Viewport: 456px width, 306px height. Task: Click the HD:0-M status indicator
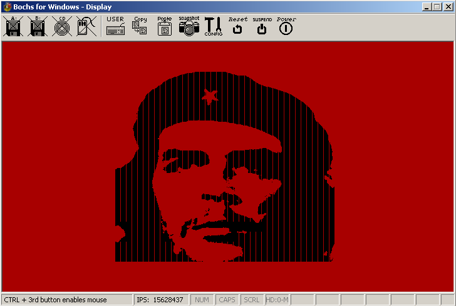(x=277, y=300)
